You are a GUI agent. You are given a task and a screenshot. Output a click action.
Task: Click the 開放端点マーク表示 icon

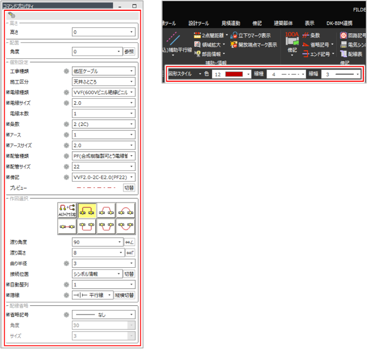[234, 44]
